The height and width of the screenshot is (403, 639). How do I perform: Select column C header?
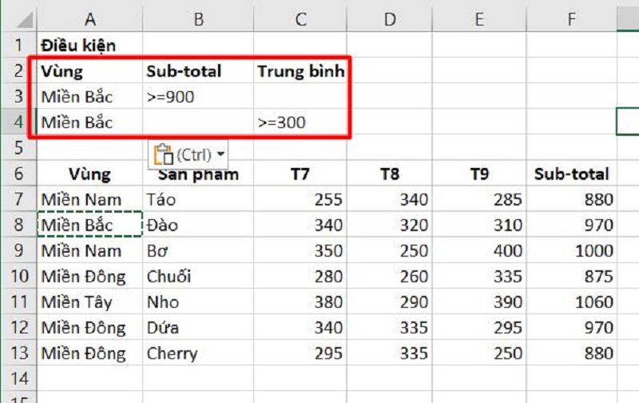pyautogui.click(x=300, y=18)
